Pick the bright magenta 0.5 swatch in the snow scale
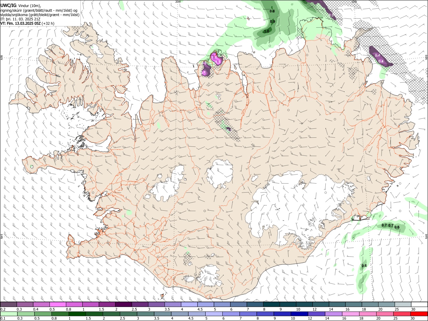 click(x=58, y=305)
